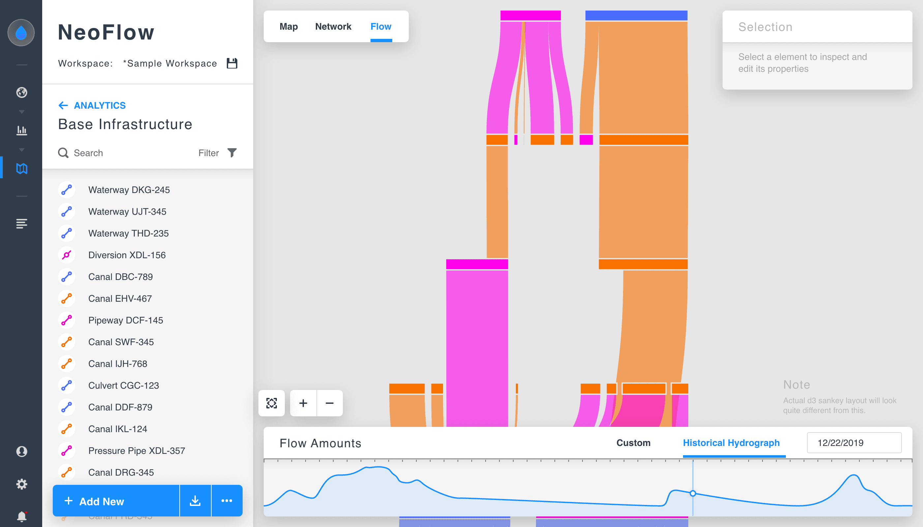Zoom in with the plus button
This screenshot has width=923, height=527.
[x=303, y=403]
